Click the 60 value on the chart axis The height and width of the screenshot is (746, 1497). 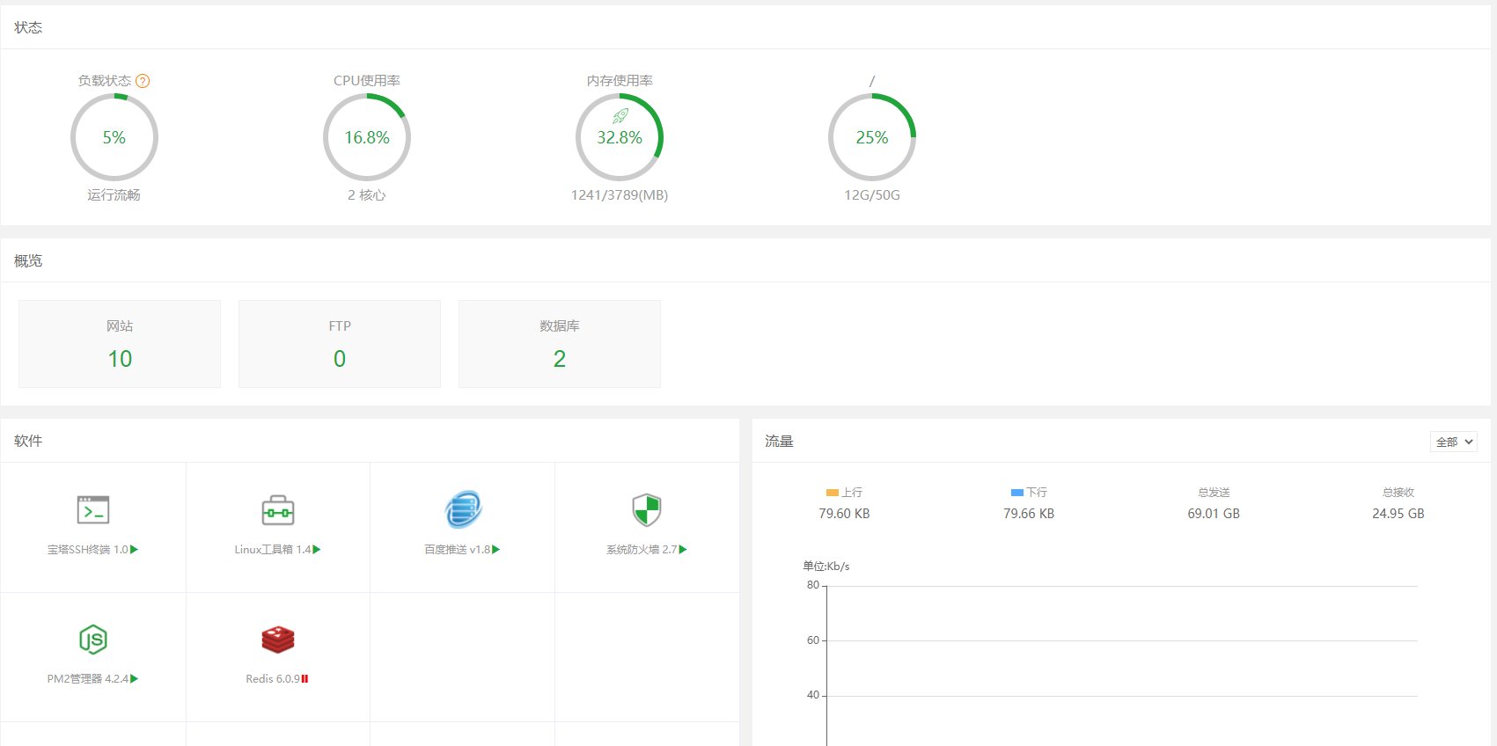813,640
